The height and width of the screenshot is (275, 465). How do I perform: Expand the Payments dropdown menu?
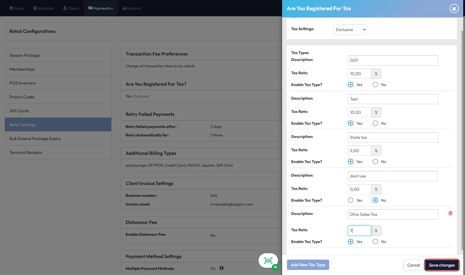(x=100, y=8)
